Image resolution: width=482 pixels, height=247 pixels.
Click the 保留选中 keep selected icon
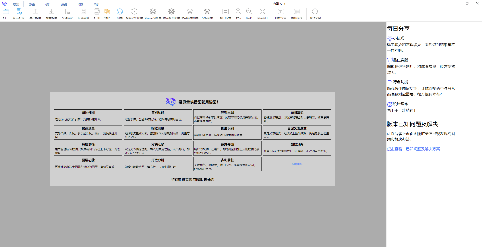[207, 12]
